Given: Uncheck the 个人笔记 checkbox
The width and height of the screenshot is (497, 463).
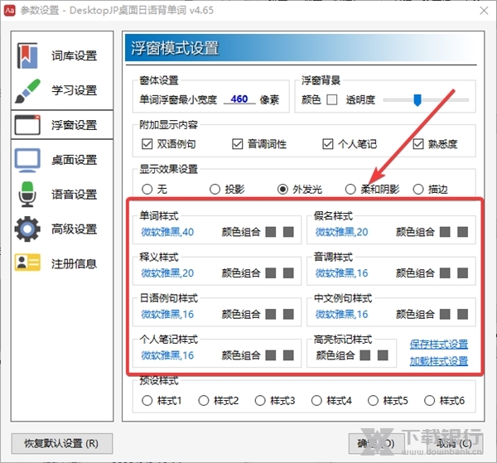Looking at the screenshot, I should [328, 144].
